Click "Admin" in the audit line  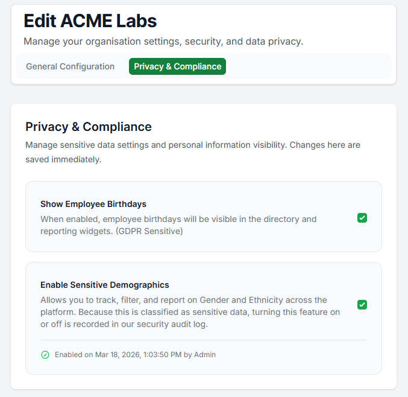click(x=205, y=355)
